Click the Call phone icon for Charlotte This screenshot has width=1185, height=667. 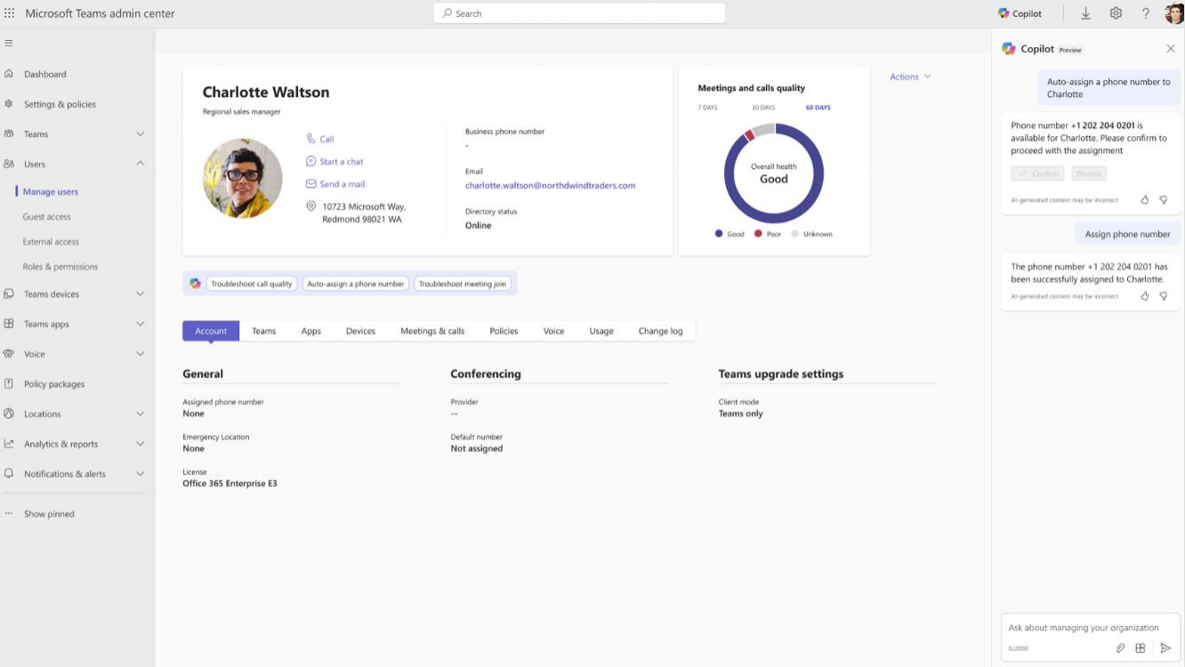pos(311,139)
